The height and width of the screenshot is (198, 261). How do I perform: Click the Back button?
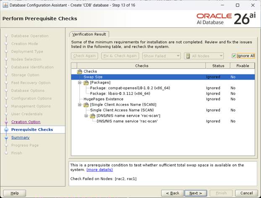tap(172, 193)
